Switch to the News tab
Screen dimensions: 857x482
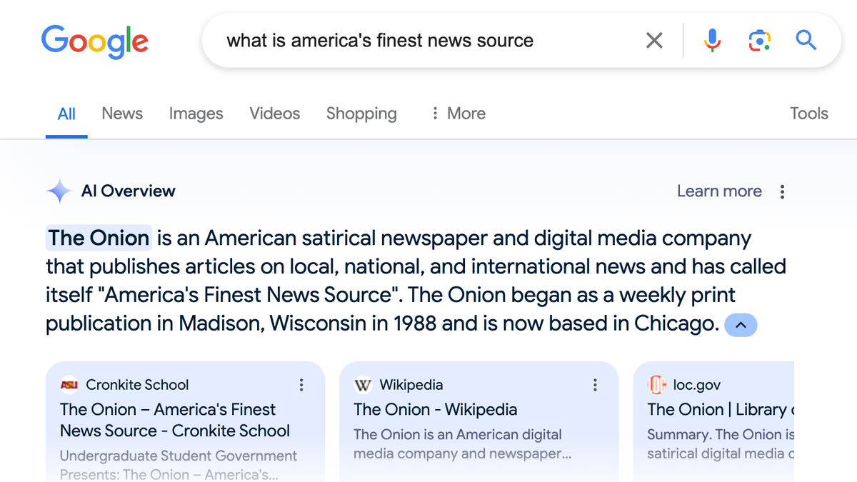[122, 114]
